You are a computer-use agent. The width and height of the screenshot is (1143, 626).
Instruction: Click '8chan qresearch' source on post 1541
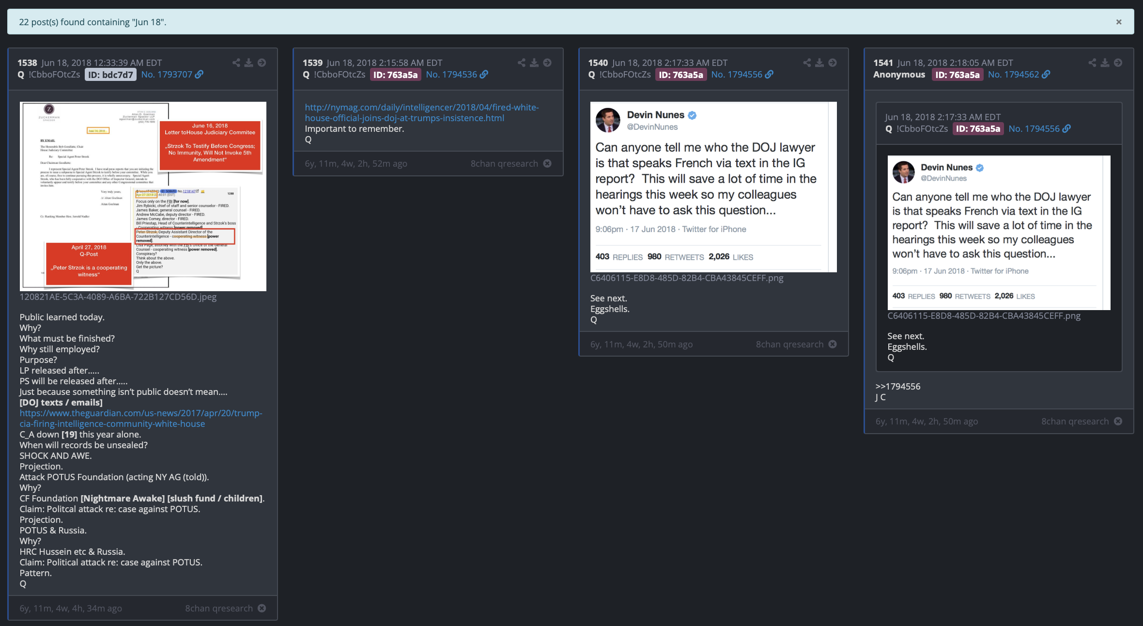tap(1075, 421)
